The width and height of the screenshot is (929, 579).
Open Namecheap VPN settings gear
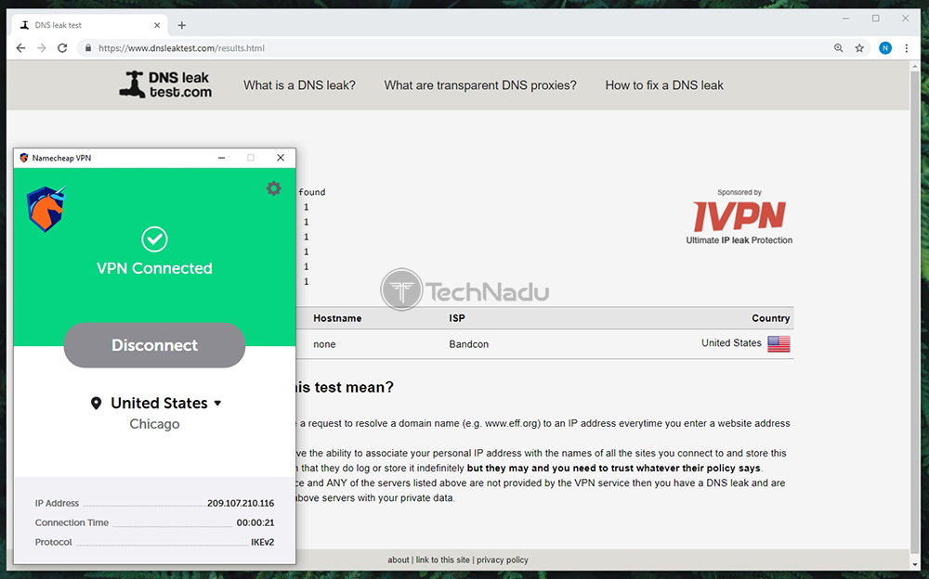coord(274,189)
